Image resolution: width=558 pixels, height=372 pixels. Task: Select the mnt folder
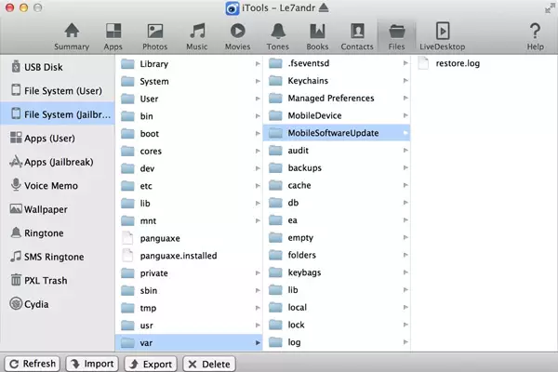[x=189, y=220]
